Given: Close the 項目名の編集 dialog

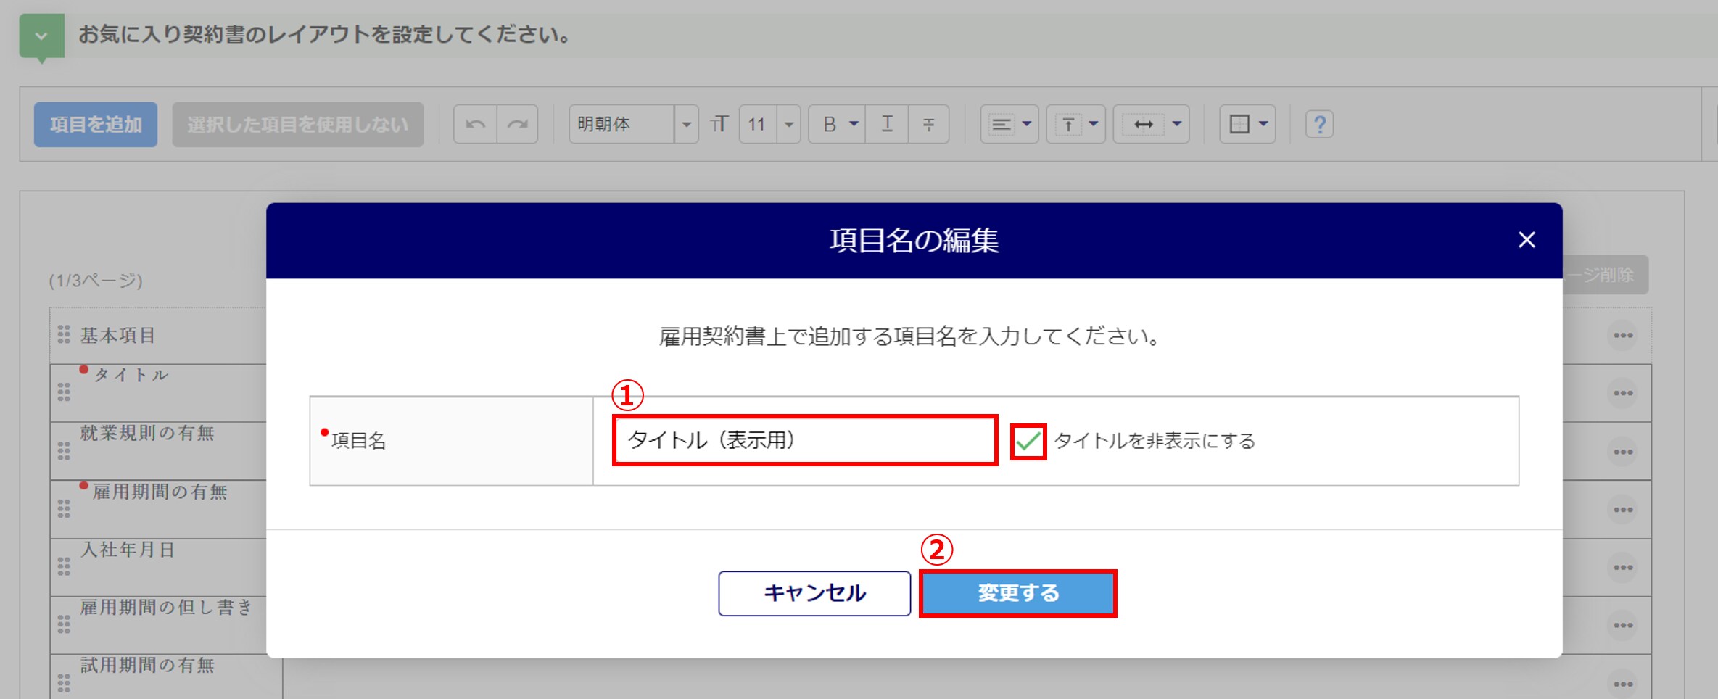Looking at the screenshot, I should pos(1527,240).
